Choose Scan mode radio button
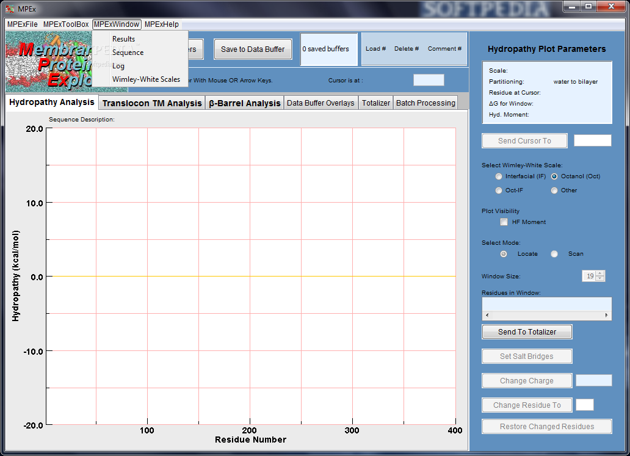Image resolution: width=630 pixels, height=456 pixels. 554,254
